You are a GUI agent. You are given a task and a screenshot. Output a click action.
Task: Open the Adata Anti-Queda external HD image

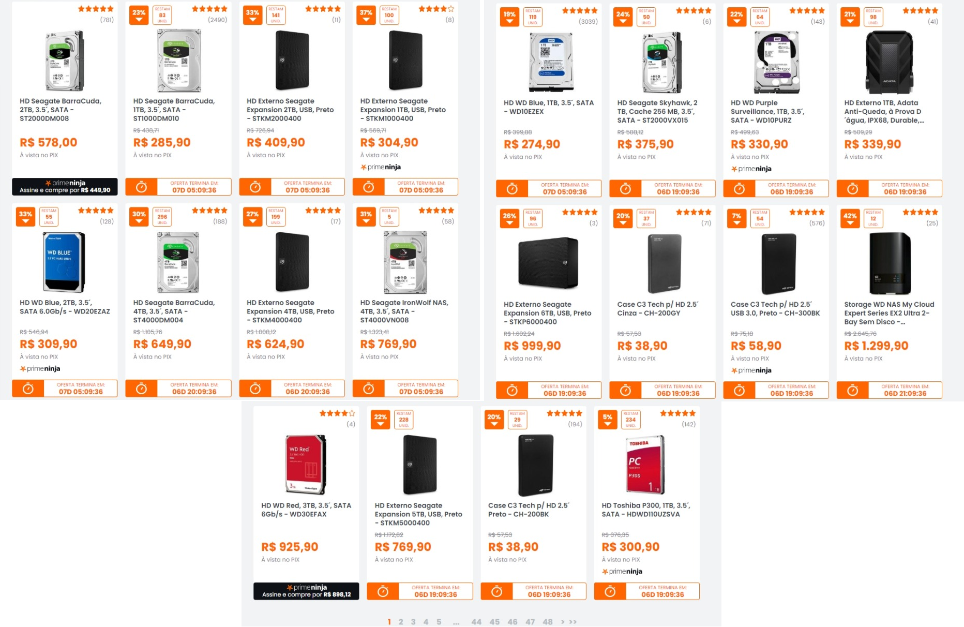pyautogui.click(x=890, y=62)
